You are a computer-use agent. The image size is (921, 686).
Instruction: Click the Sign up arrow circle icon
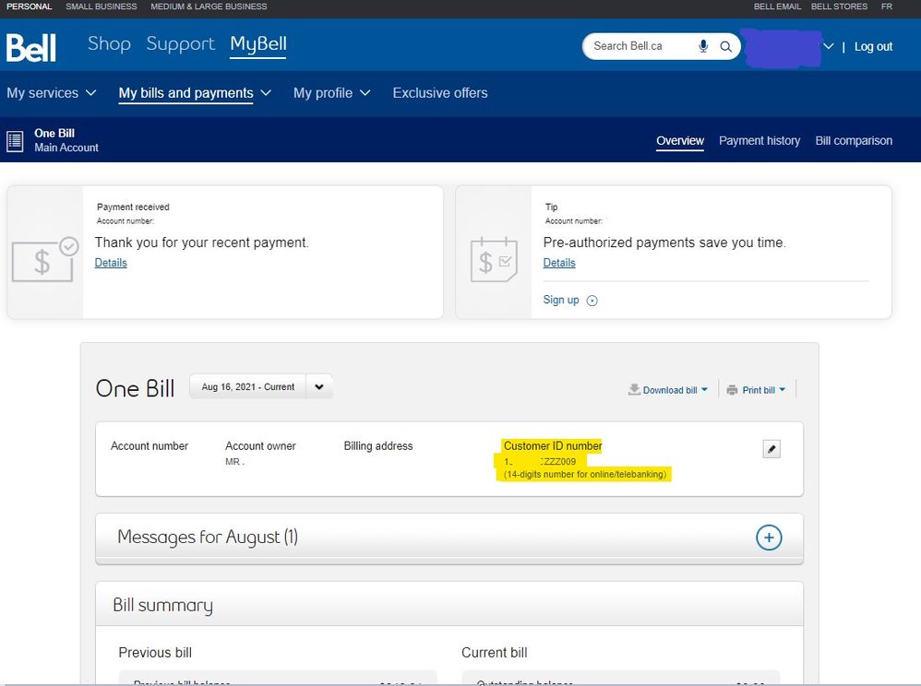[x=592, y=301]
